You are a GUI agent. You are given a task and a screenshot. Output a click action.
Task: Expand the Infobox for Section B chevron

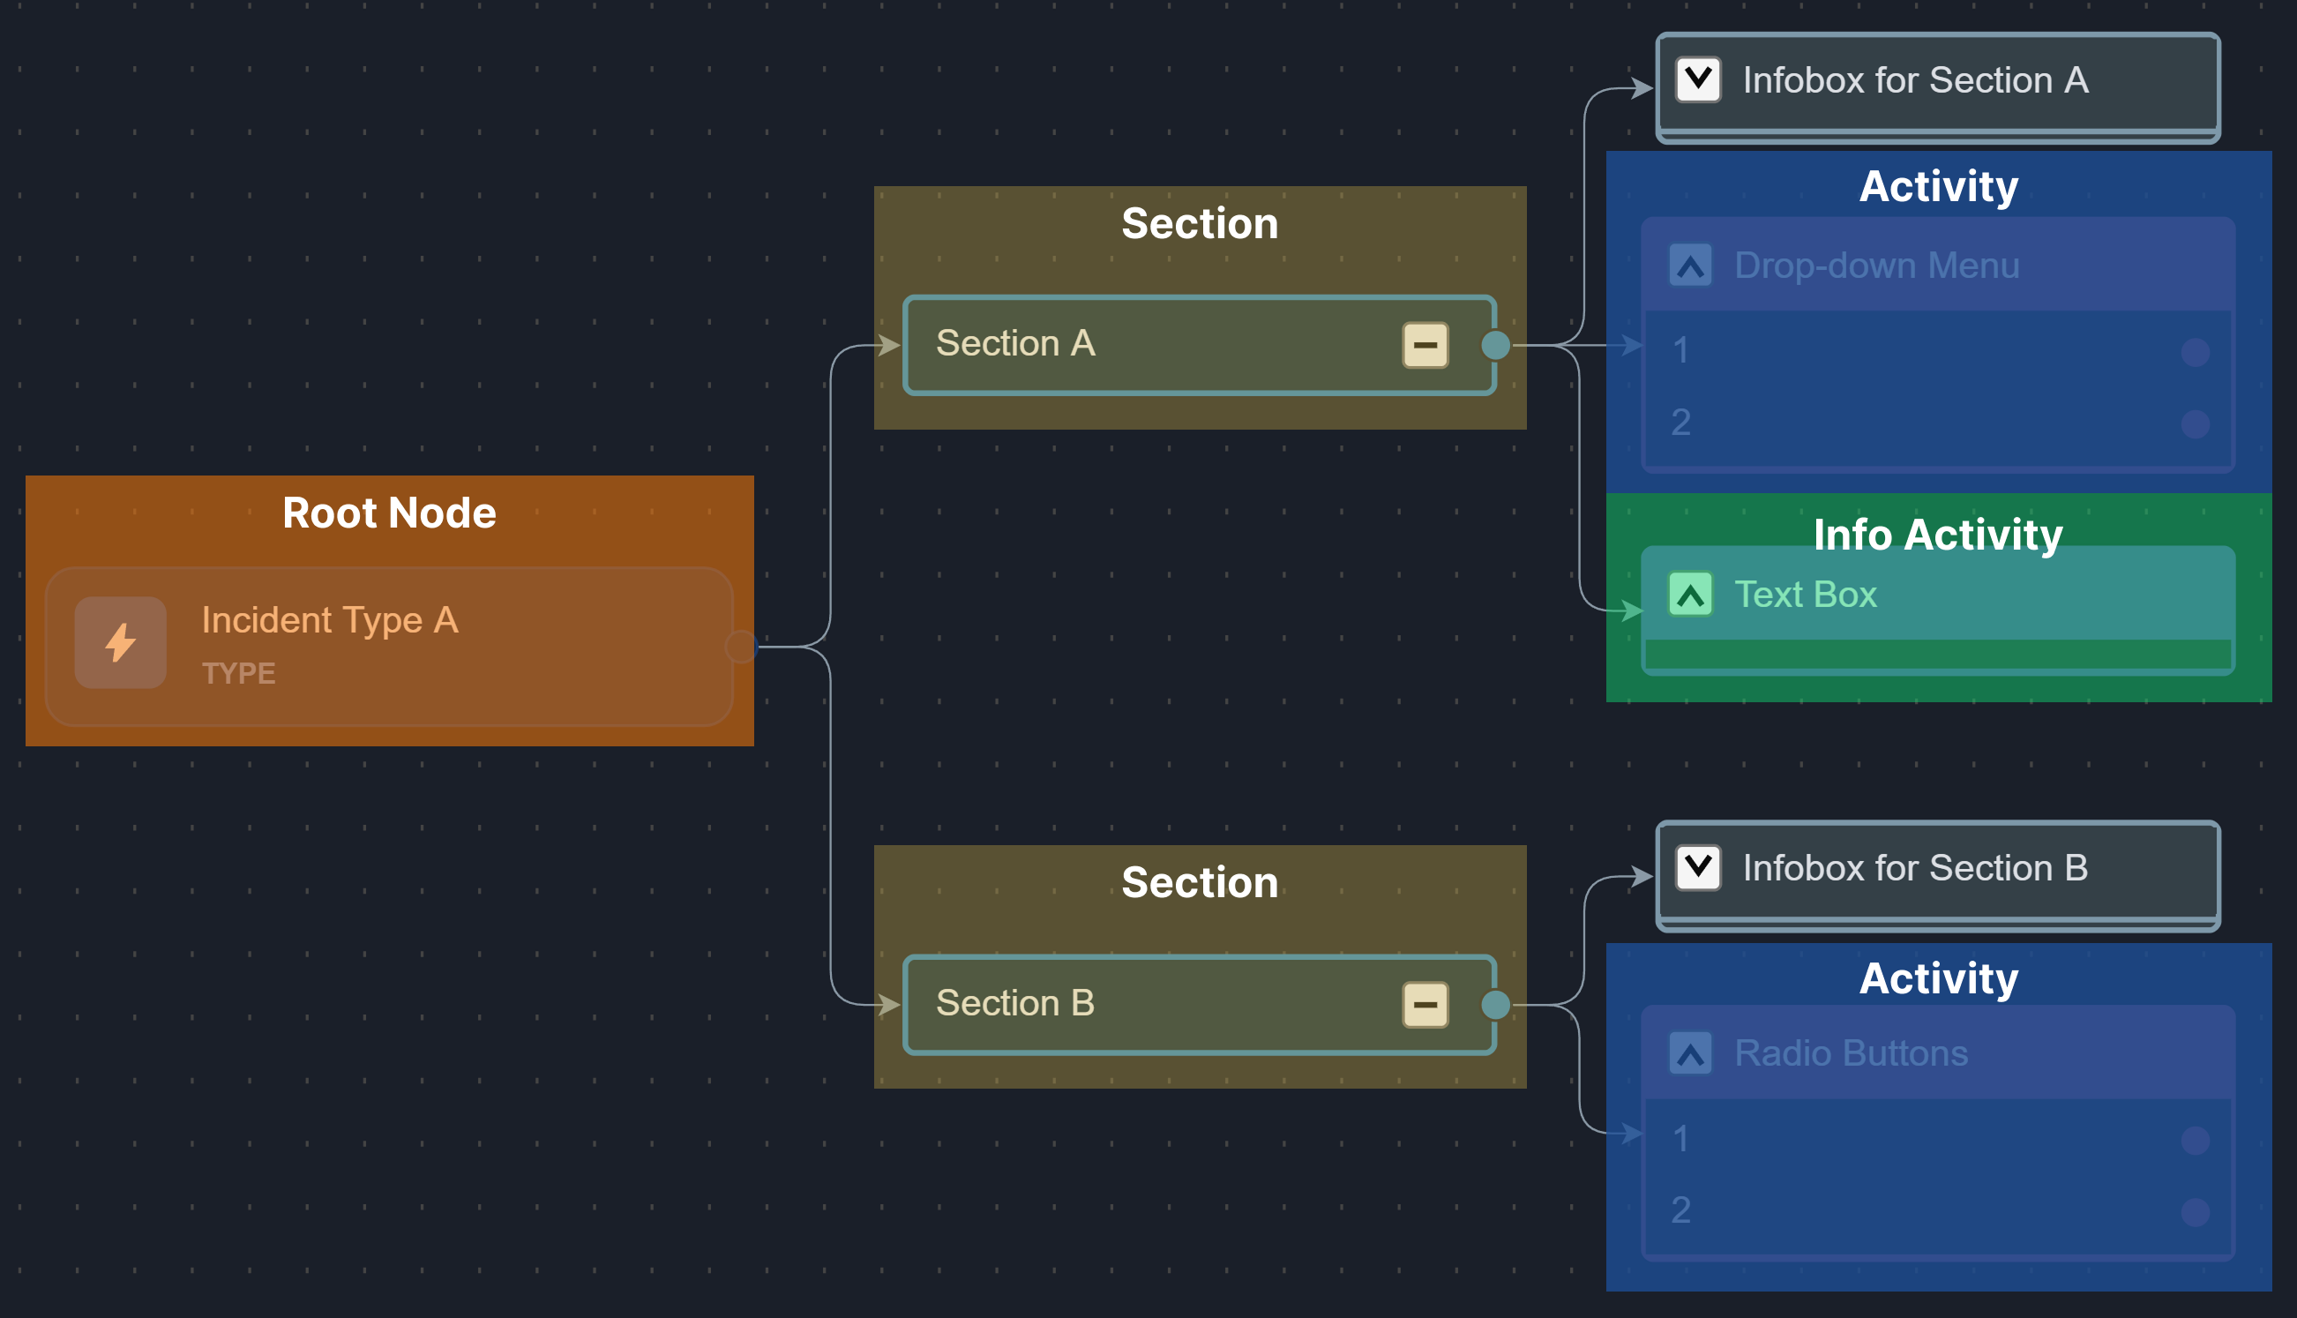tap(1698, 868)
